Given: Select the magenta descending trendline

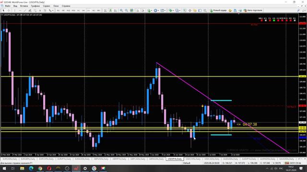Looking at the screenshot, I should click(223, 107).
